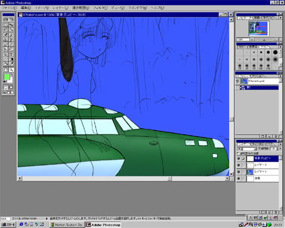Open the フィルタ menu
This screenshot has width=285, height=228.
pyautogui.click(x=100, y=8)
